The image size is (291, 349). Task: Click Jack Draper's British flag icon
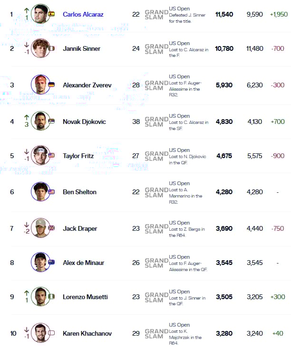[51, 228]
